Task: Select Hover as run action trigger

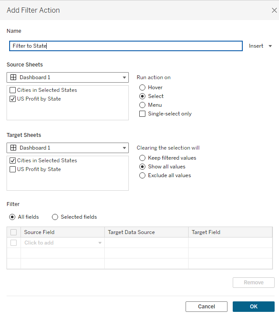Action: pyautogui.click(x=142, y=87)
